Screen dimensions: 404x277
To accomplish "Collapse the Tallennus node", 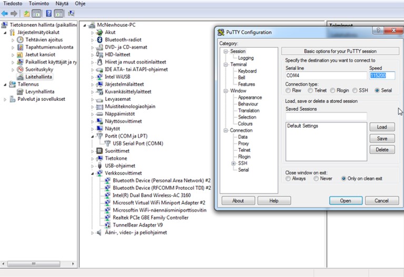I will [5, 85].
